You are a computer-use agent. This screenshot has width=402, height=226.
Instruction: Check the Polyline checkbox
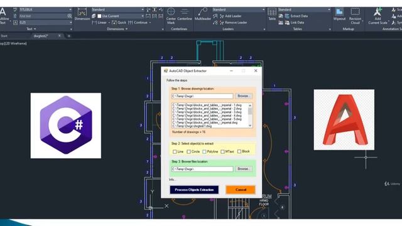[x=204, y=152]
